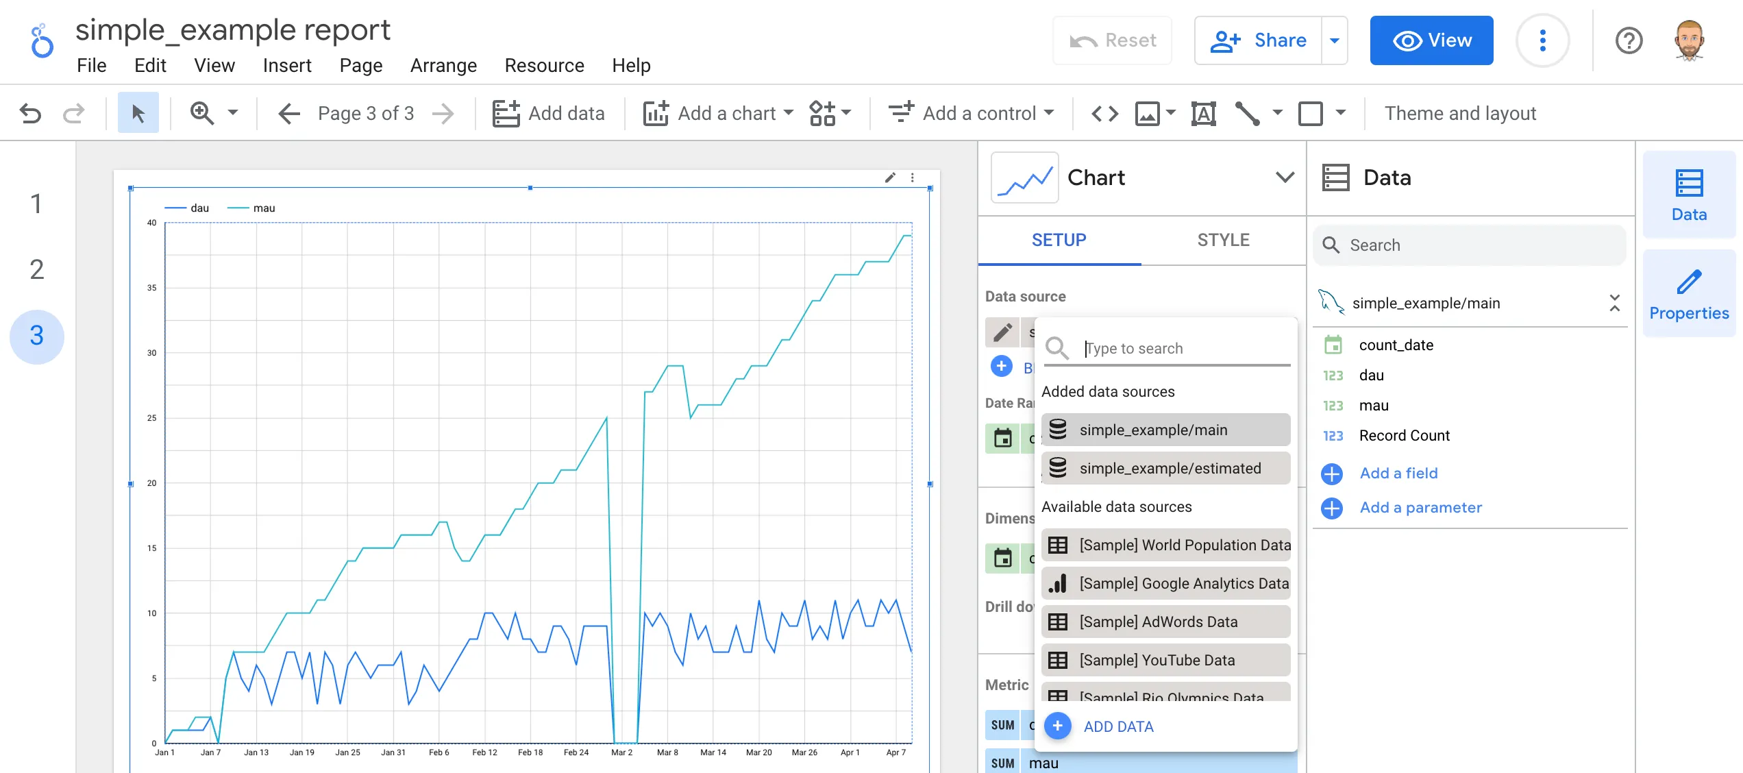The height and width of the screenshot is (773, 1743).
Task: Open the Resource menu
Action: 544,65
